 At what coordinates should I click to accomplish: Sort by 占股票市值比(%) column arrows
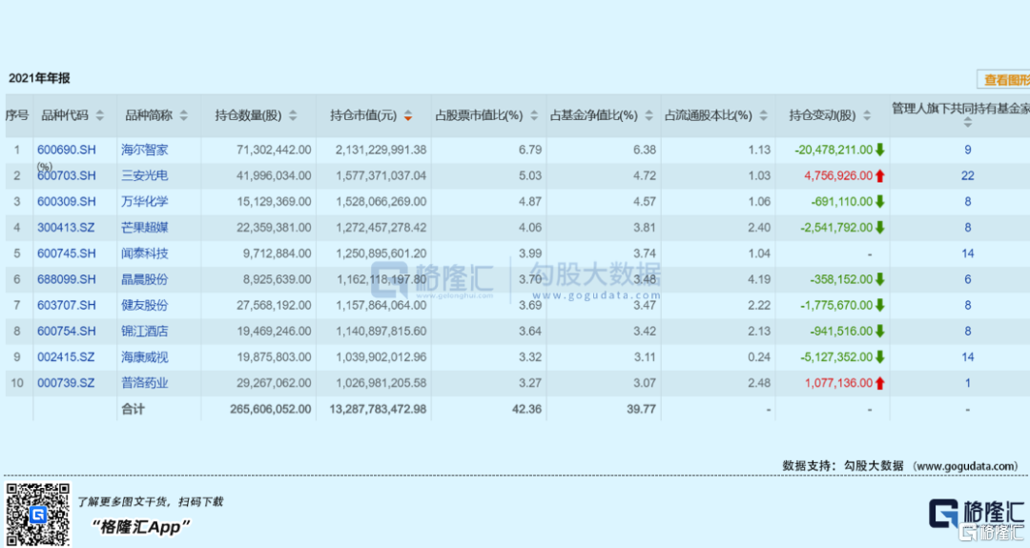point(534,116)
